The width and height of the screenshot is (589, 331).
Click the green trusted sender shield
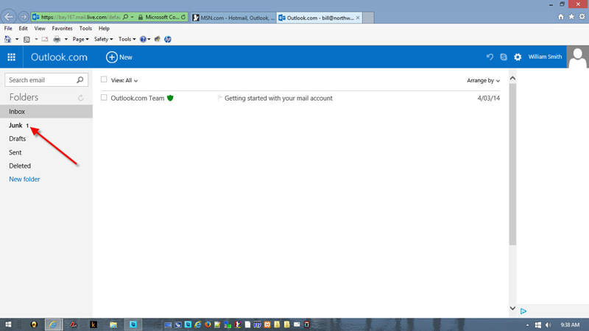(170, 98)
